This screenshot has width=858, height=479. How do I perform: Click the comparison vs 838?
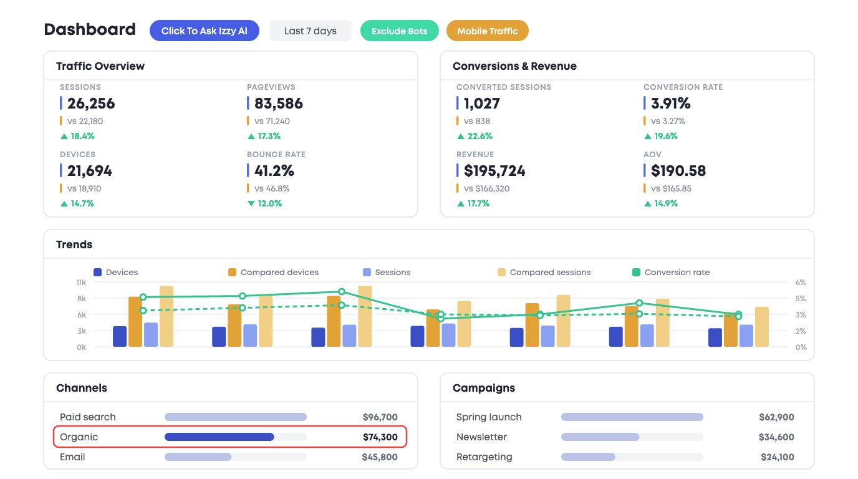tap(477, 121)
